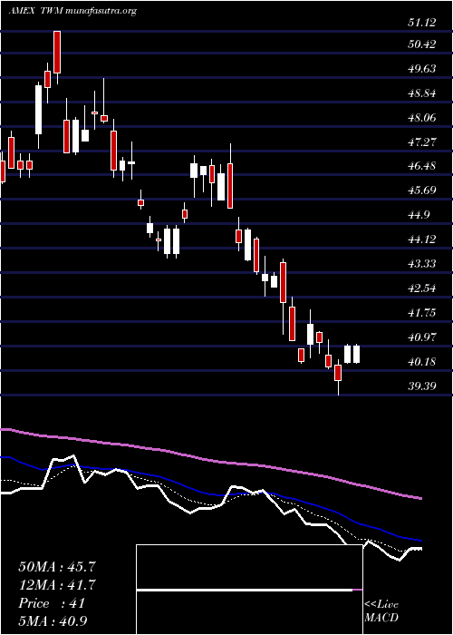The width and height of the screenshot is (453, 635).
Task: Click the 47.27 price axis label
Action: click(422, 142)
